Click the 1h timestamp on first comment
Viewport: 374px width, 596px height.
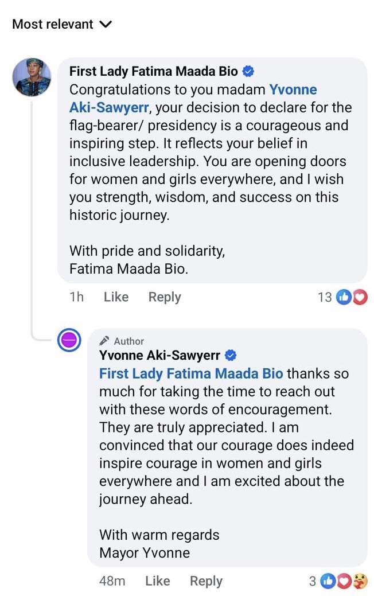[x=76, y=297]
